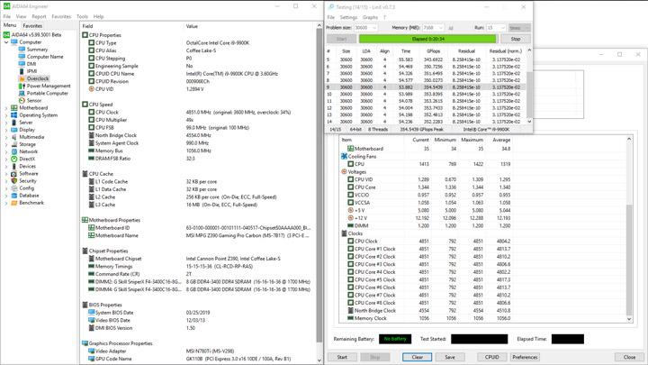Screen dimensions: 648x365
Task: Open the Config icon
Action: 14,188
